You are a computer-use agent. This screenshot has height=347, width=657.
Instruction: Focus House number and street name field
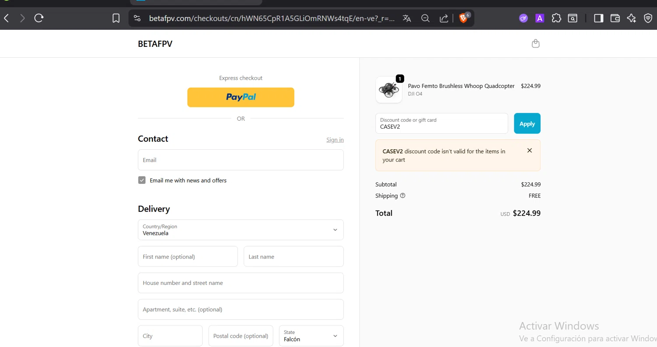click(240, 283)
